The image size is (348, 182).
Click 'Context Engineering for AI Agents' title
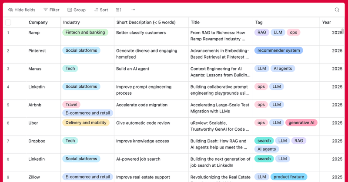click(221, 73)
